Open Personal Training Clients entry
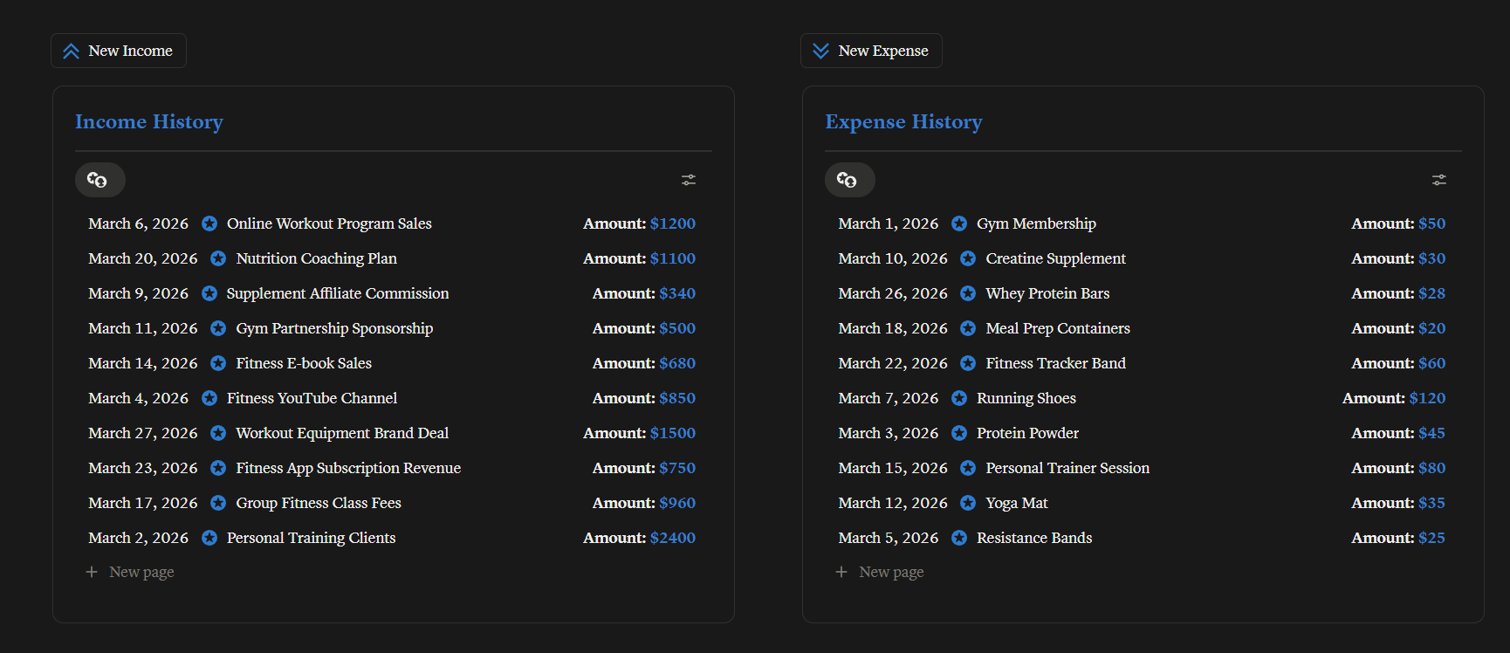The height and width of the screenshot is (653, 1510). (x=312, y=538)
